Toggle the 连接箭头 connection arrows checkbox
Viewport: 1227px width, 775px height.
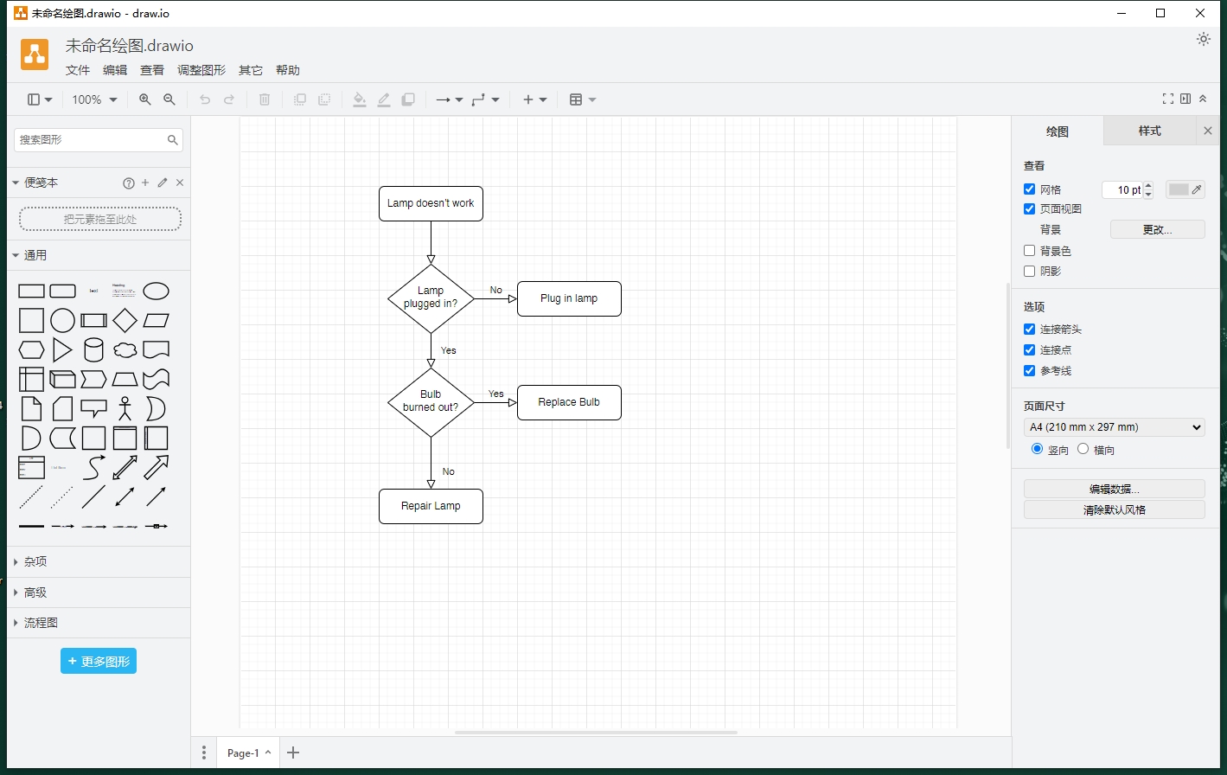click(x=1029, y=329)
